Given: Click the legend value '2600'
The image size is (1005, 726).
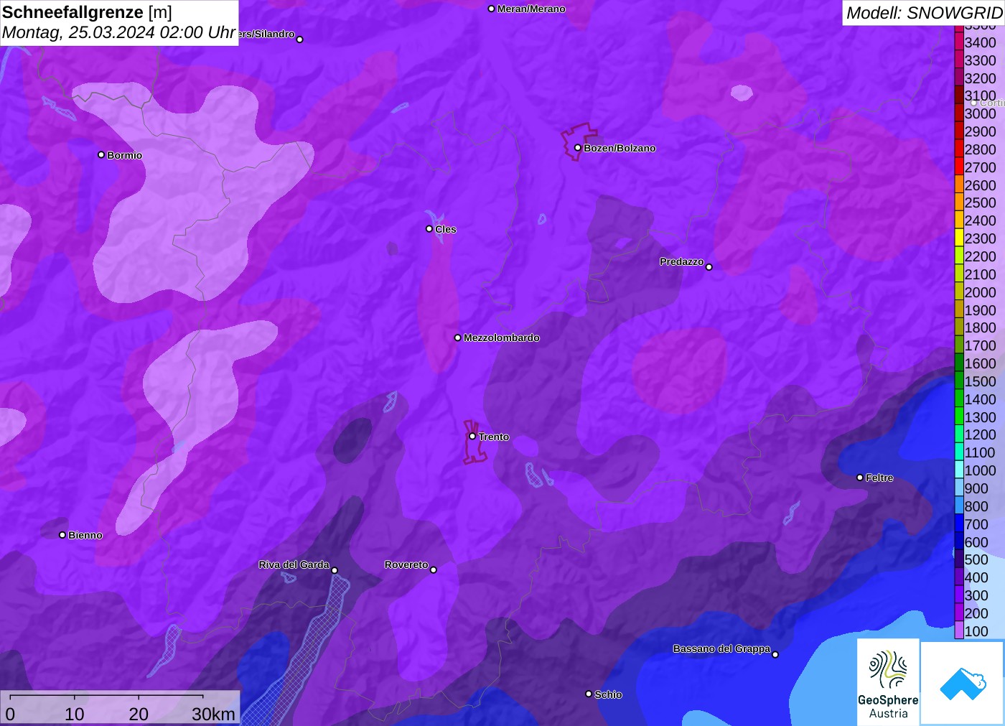Looking at the screenshot, I should [x=980, y=185].
